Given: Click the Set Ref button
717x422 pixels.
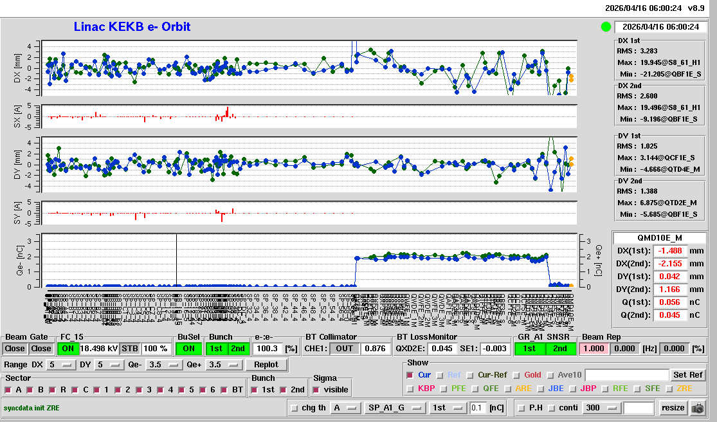Looking at the screenshot, I should tap(687, 375).
